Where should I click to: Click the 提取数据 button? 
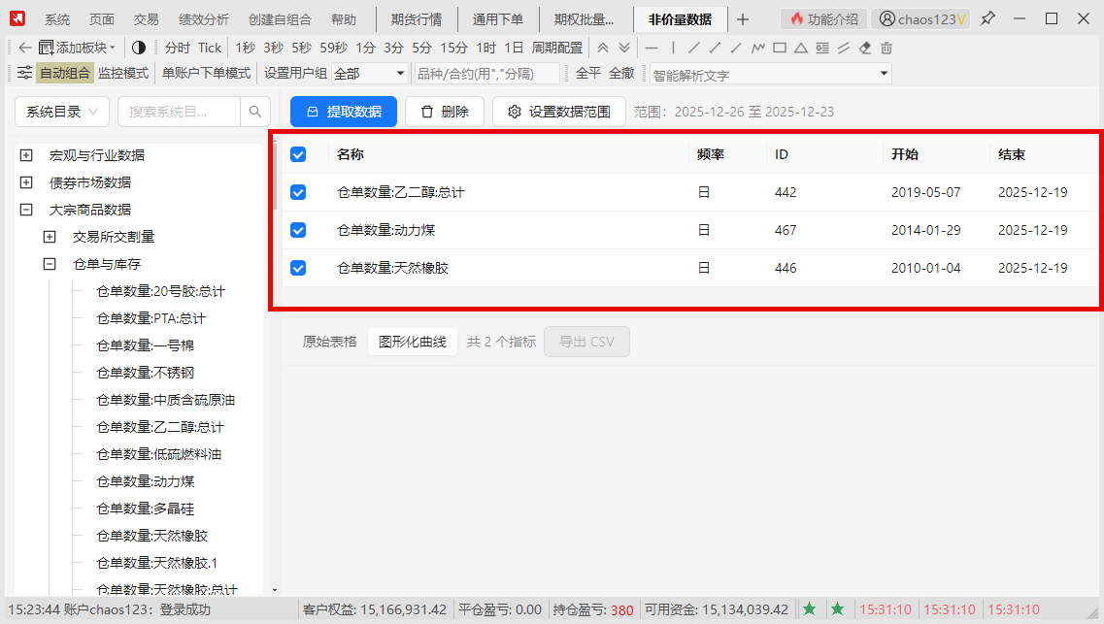click(x=344, y=112)
